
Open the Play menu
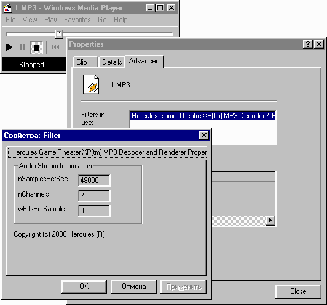coord(50,20)
